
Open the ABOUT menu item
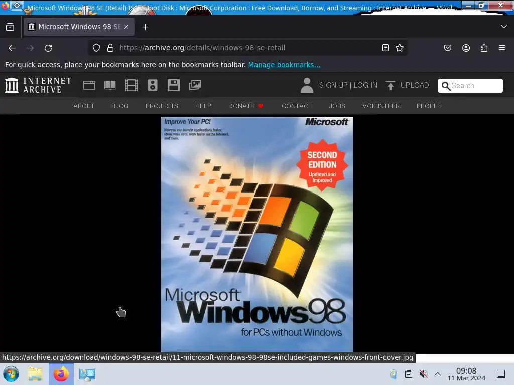pos(84,106)
